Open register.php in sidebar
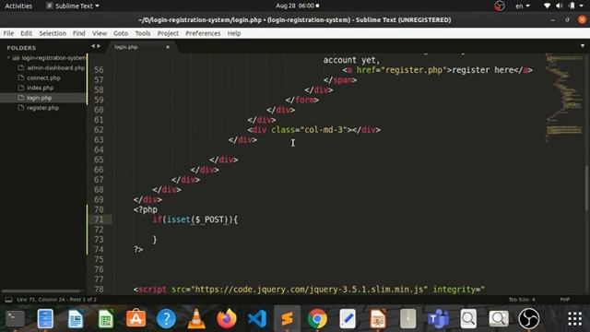Screen dimensions: 590x332 [x=42, y=108]
